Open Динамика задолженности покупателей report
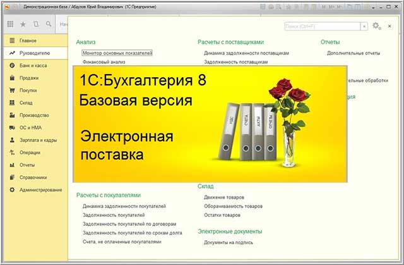This screenshot has width=404, height=265. (124, 206)
